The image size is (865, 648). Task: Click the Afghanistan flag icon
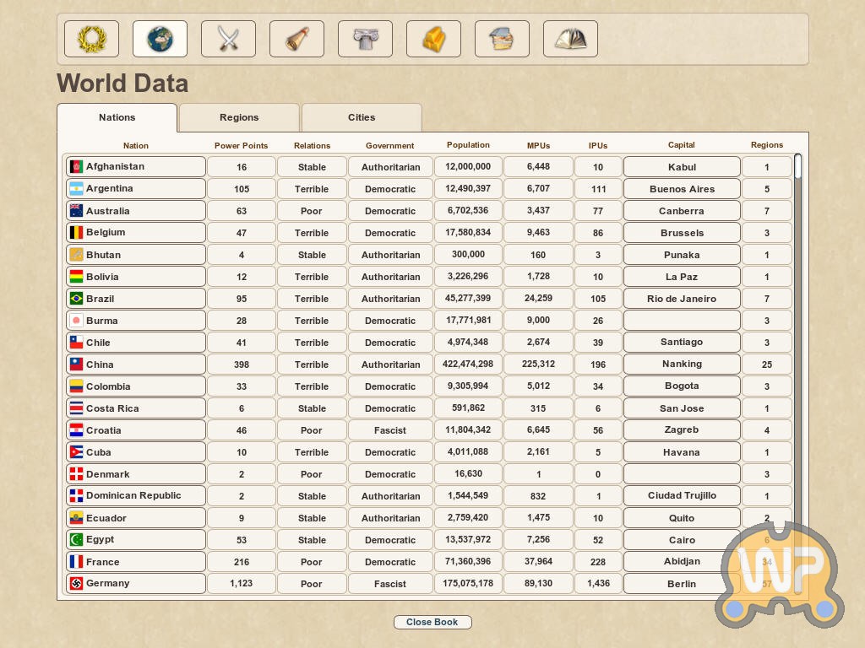pos(76,167)
